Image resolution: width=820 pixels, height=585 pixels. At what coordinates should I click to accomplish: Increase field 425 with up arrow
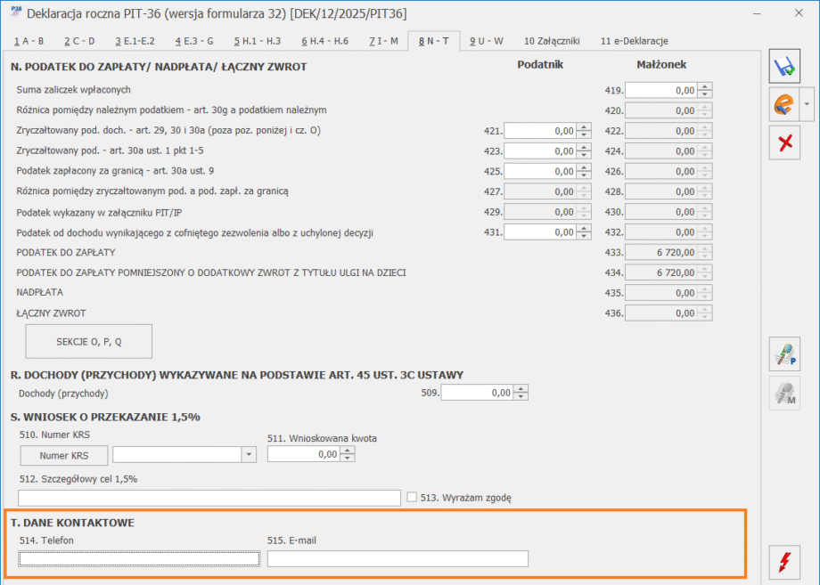tap(584, 167)
